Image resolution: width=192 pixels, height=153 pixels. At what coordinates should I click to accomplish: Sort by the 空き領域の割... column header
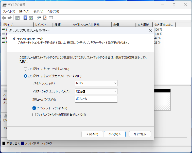click(164, 25)
